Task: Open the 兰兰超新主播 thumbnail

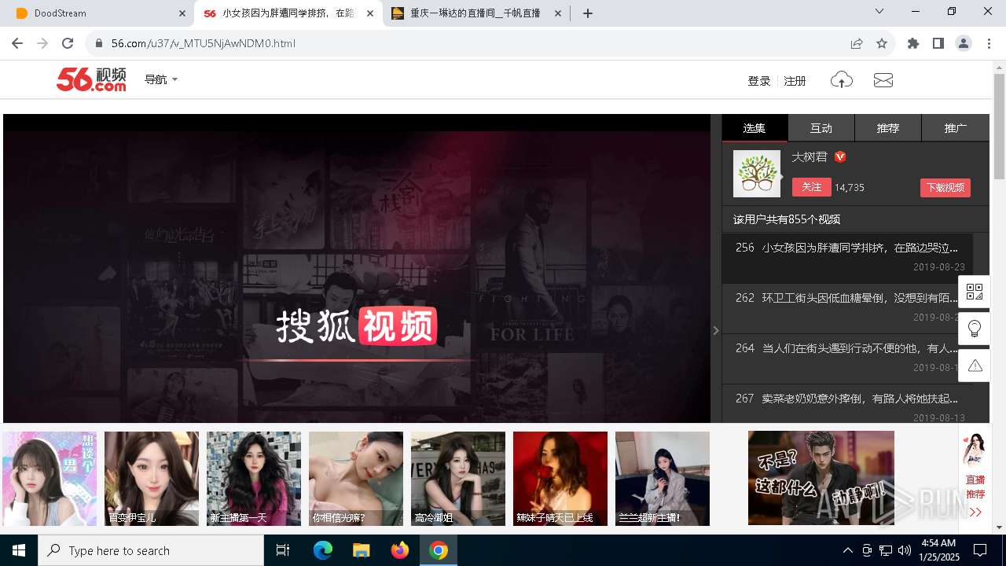Action: click(x=663, y=478)
